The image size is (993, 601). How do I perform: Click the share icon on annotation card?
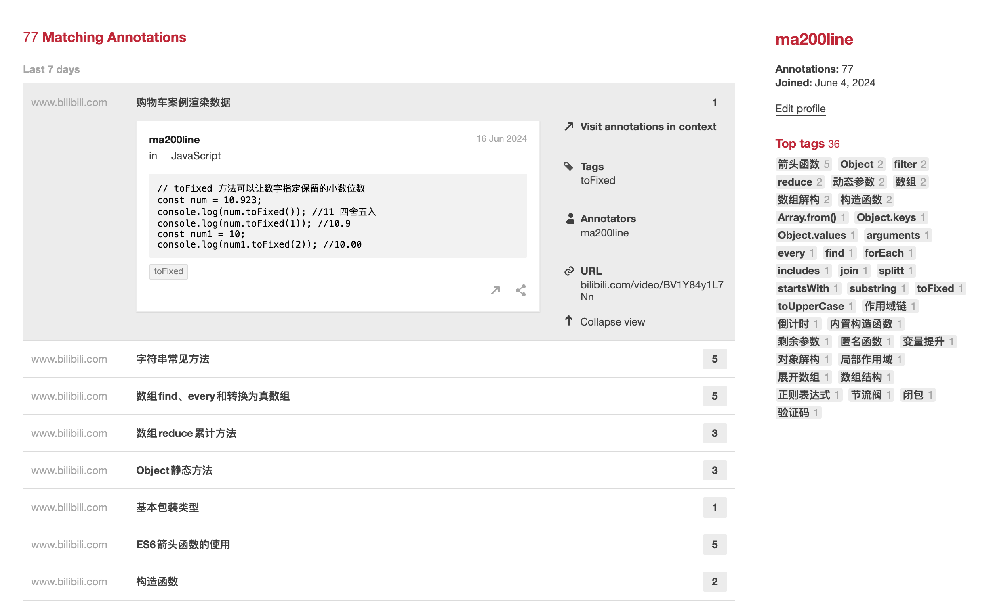point(521,290)
